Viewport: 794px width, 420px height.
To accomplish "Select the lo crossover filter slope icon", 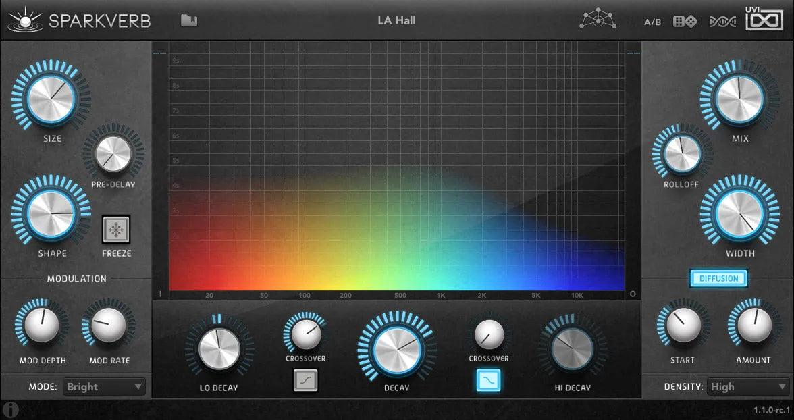I will 305,382.
